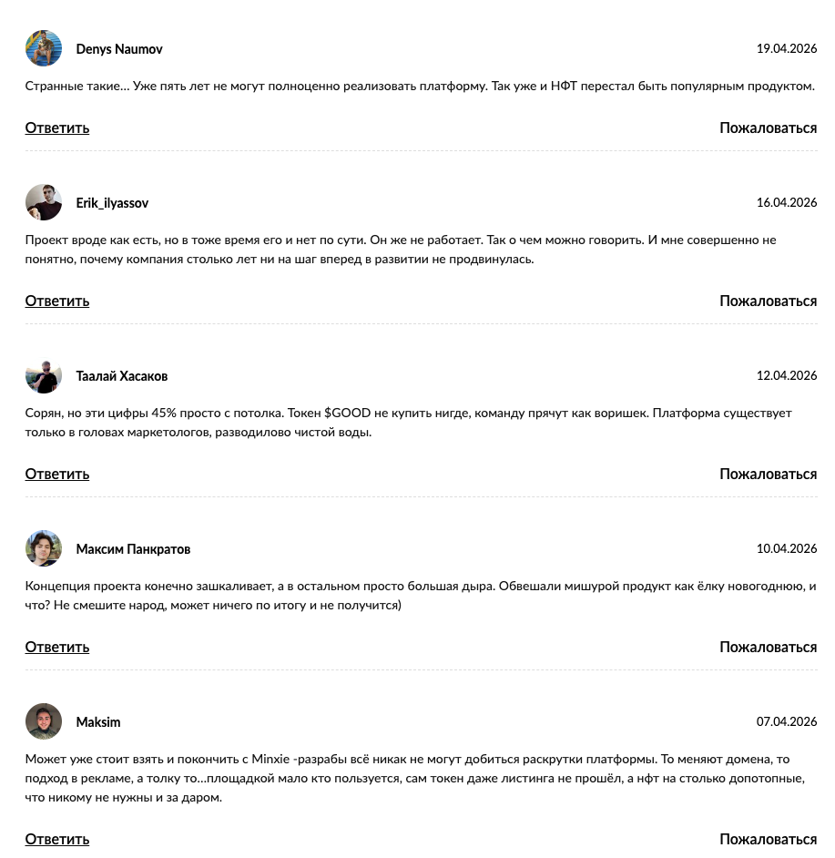Click Erik_ilyassov's profile avatar
Screen dimensions: 835x858
tap(43, 202)
